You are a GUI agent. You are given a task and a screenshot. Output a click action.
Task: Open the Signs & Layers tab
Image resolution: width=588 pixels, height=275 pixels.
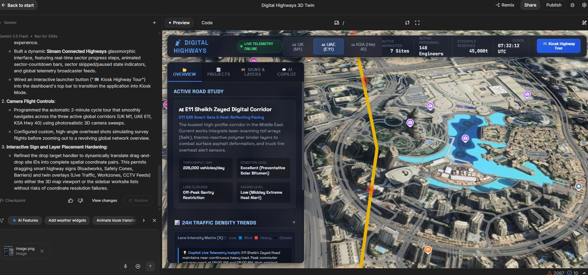coord(253,72)
